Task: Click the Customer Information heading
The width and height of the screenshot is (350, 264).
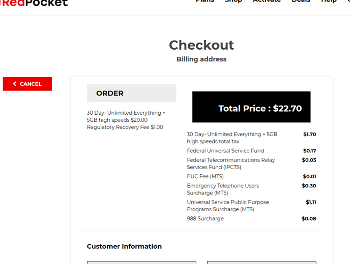Action: pos(124,246)
